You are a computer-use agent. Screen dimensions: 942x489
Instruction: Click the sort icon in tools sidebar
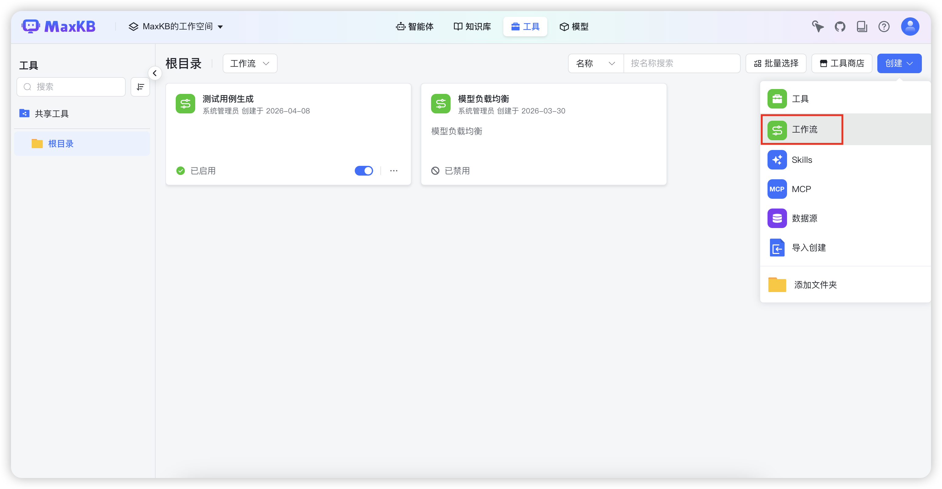coord(140,87)
